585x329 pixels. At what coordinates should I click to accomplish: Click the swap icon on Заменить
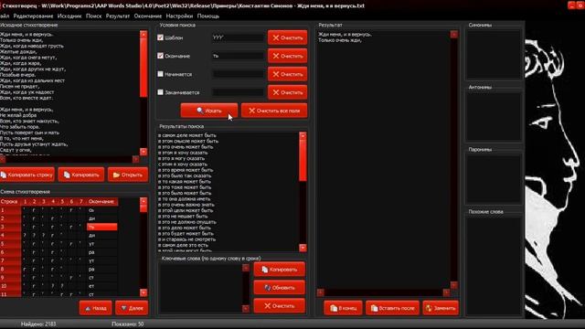[429, 308]
